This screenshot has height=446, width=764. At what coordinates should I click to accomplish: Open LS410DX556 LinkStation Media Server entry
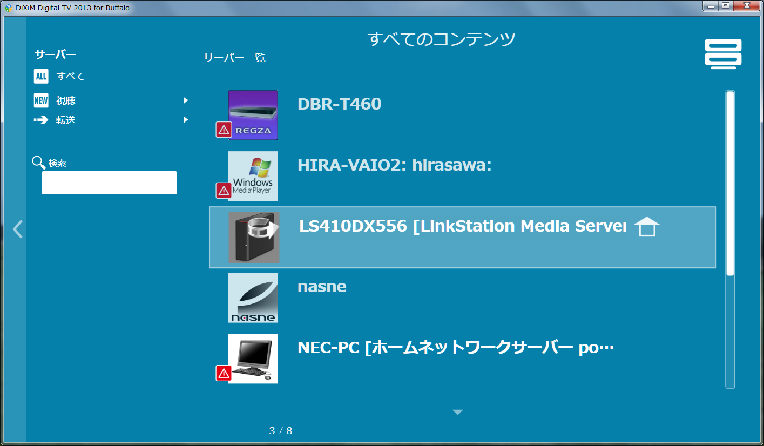pos(463,238)
